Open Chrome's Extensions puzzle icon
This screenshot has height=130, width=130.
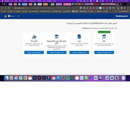[113, 8]
